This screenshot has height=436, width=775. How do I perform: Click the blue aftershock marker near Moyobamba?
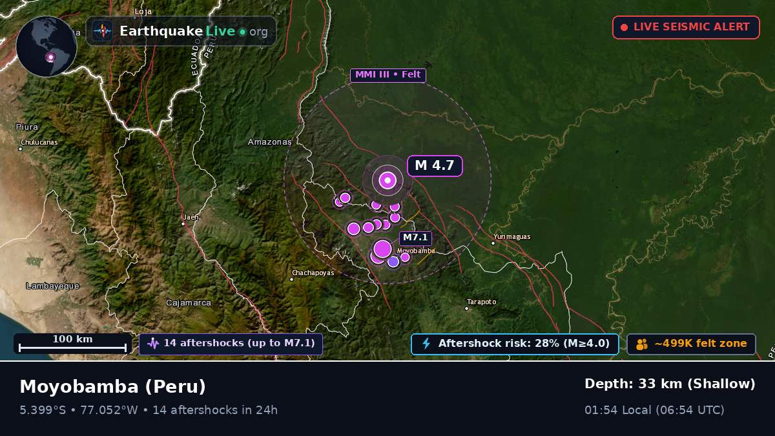[x=393, y=262]
